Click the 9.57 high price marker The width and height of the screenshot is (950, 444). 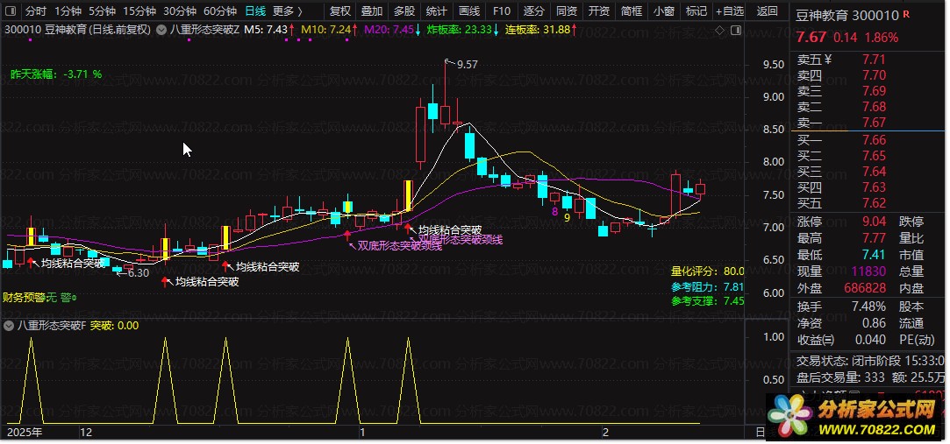tap(467, 65)
